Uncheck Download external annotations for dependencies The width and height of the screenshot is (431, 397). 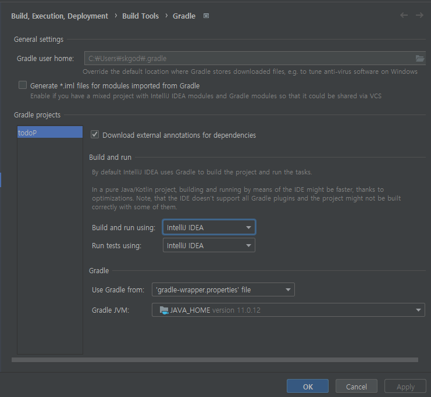[x=95, y=135]
